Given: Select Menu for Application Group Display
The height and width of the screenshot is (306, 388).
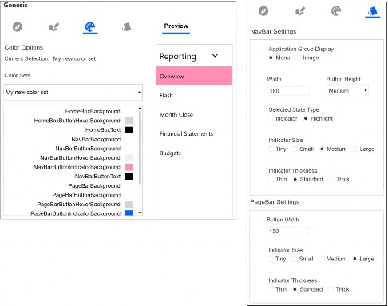Looking at the screenshot, I should 271,58.
